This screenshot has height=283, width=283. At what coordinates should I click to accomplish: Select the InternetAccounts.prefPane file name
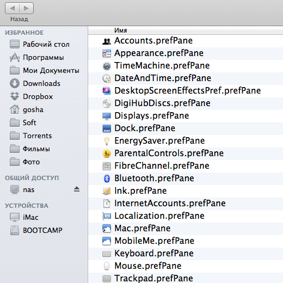(x=170, y=204)
